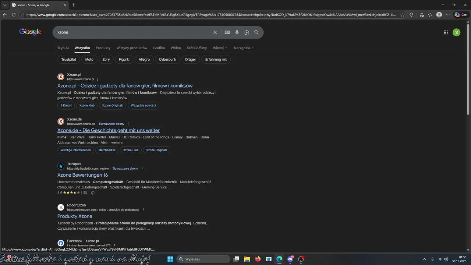Click Tłumaczenie strony for Trustpilot
This screenshot has height=265, width=471.
[x=125, y=169]
